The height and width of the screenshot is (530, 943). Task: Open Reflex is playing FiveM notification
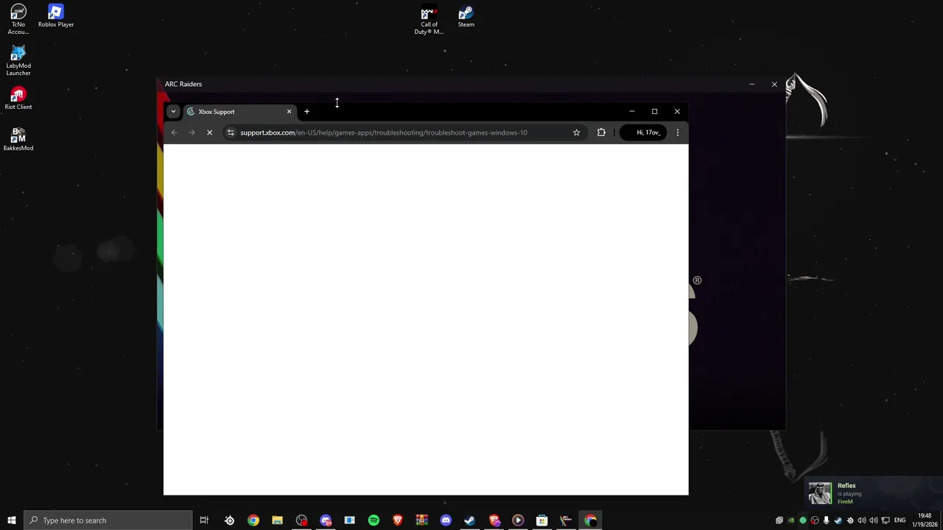tap(874, 493)
